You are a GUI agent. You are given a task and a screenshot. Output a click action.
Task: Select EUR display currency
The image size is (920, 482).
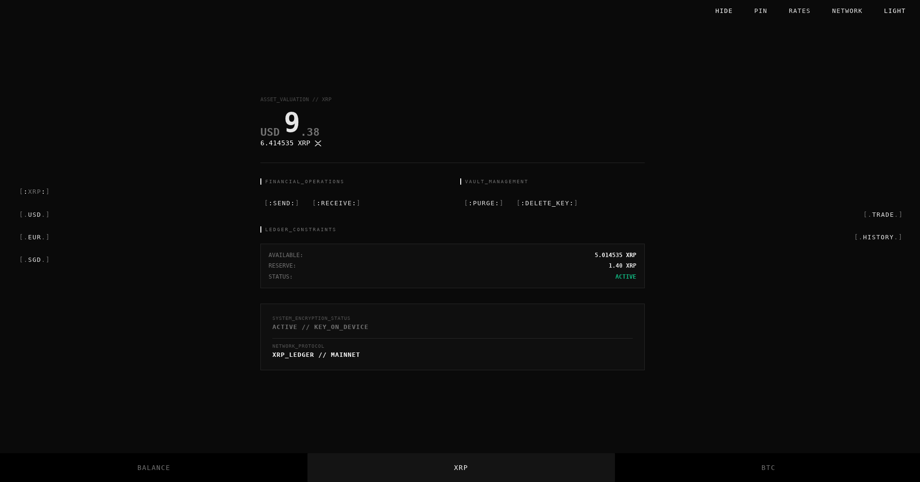tap(35, 237)
